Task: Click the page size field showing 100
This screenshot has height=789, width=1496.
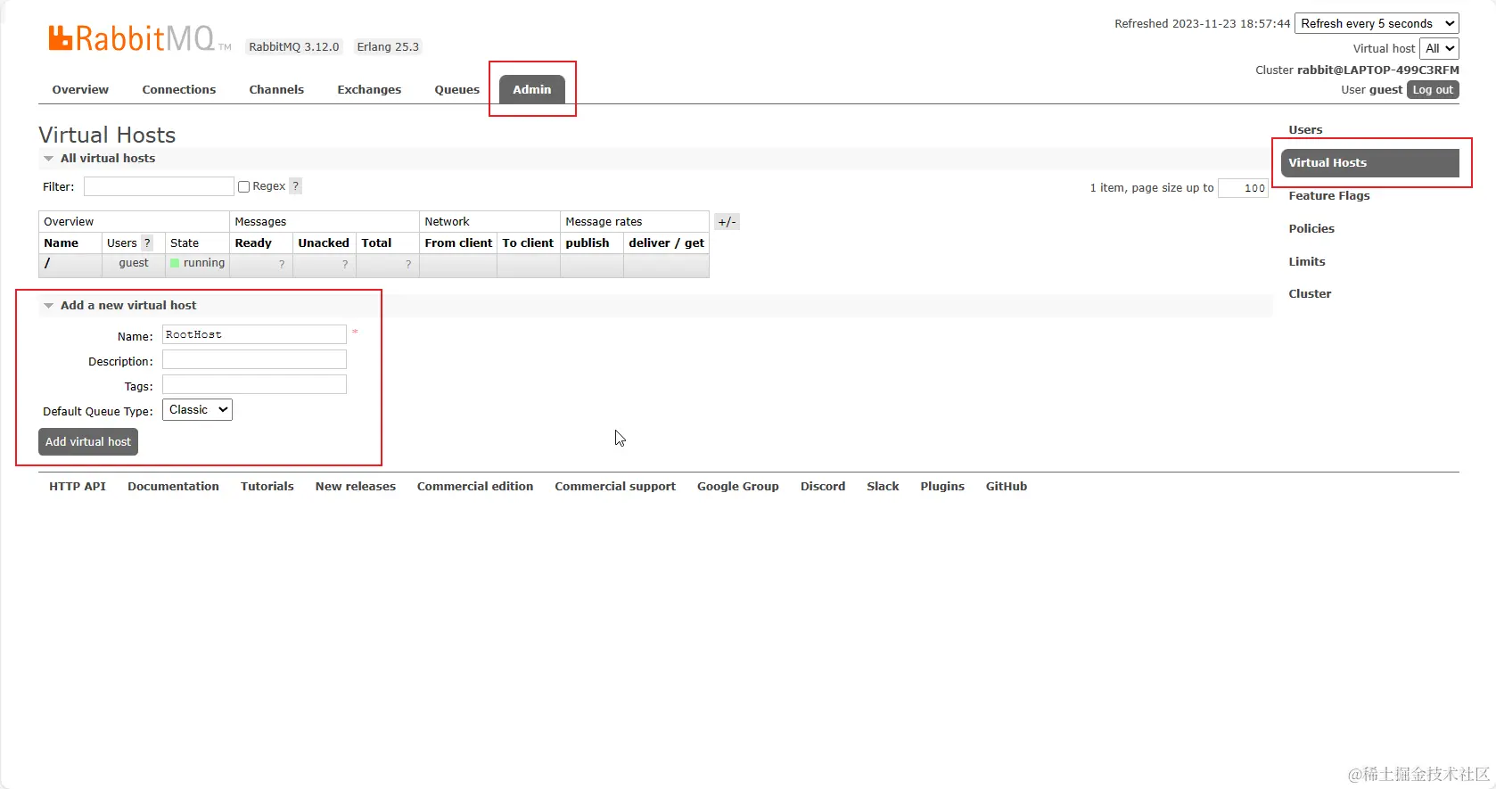Action: (1243, 188)
